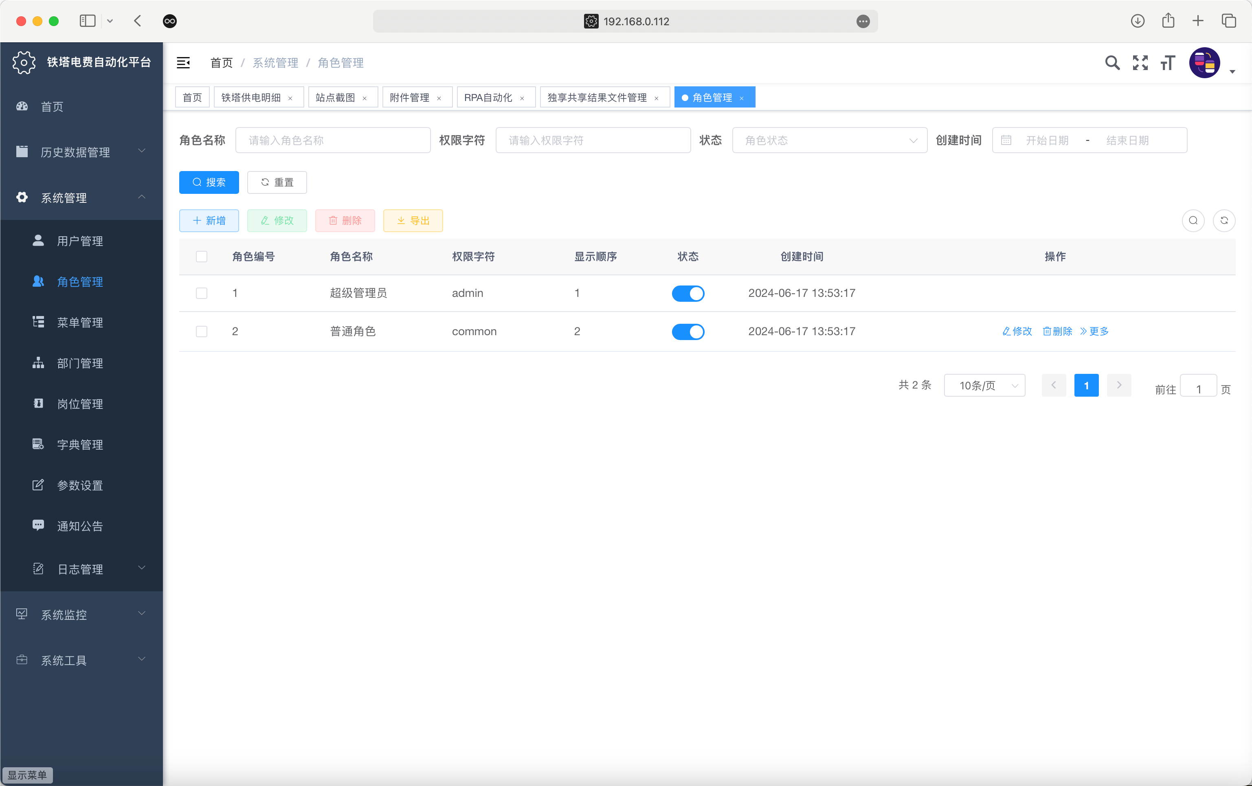This screenshot has width=1252, height=786.
Task: Open the 角色状态 status dropdown
Action: [x=829, y=141]
